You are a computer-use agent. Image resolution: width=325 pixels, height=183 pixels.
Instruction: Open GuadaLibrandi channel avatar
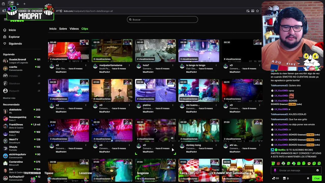coord(5,61)
